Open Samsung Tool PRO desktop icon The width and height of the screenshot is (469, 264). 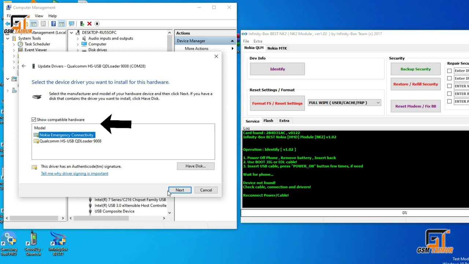point(8,244)
